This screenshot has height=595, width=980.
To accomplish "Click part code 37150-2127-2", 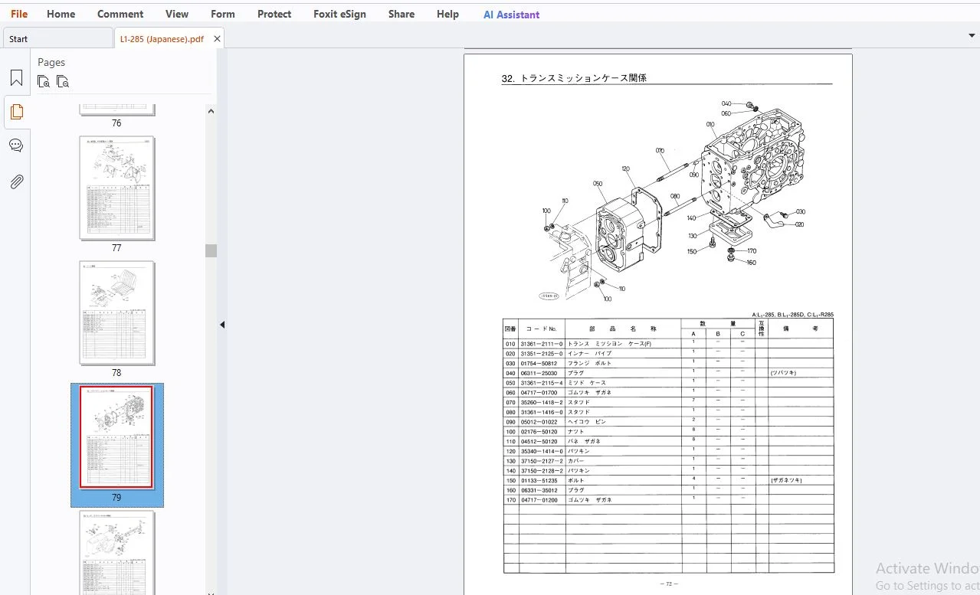I will [542, 461].
